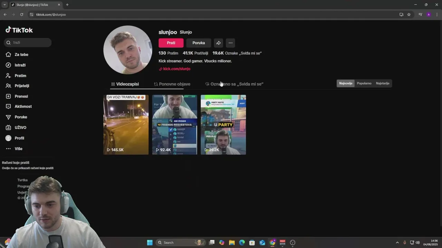This screenshot has height=248, width=442.
Task: Bookmark this page with the star
Action: (409, 14)
